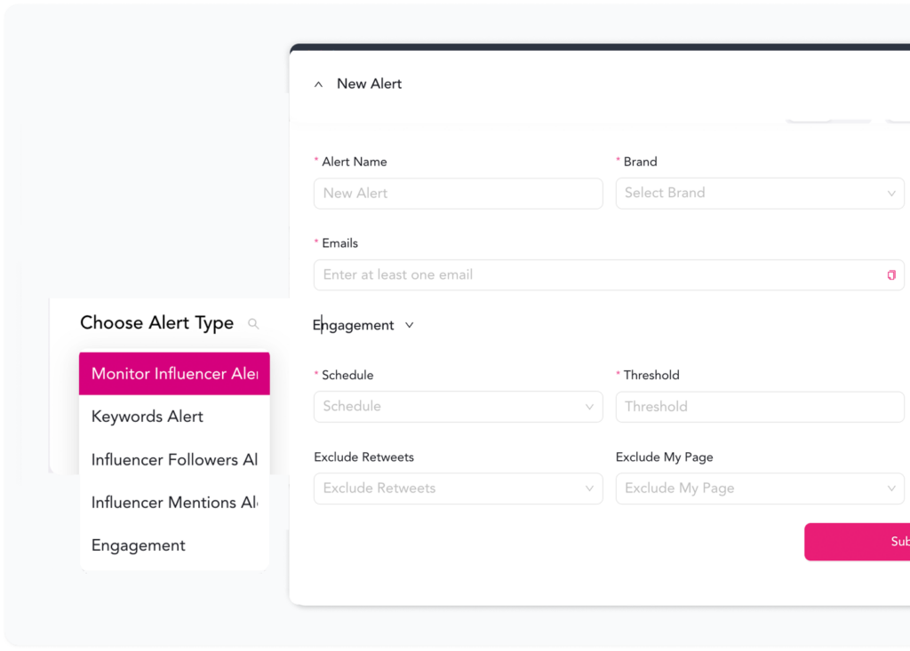Image resolution: width=910 pixels, height=651 pixels.
Task: Click the Enter at least one email field
Action: (533, 274)
